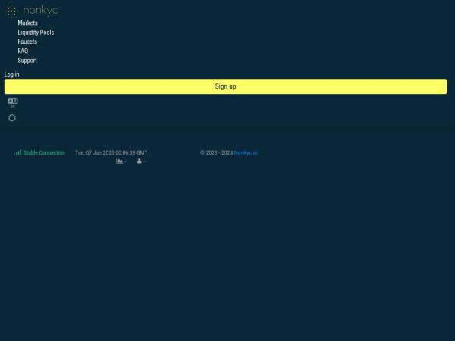455x341 pixels.
Task: Toggle the light/dark theme icon
Action: (12, 118)
